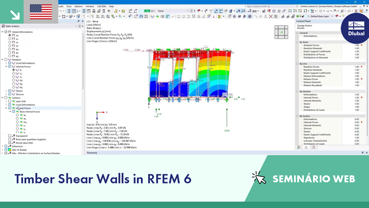Click the camera screenshot icon in toolbar

[276, 17]
